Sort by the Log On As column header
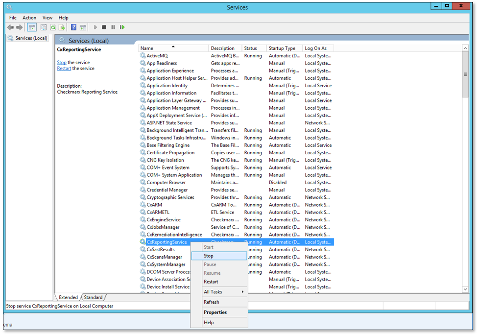The image size is (478, 334). tap(318, 48)
